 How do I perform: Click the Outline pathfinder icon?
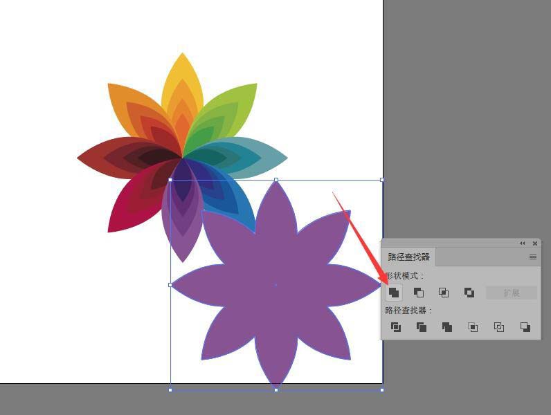[499, 327]
